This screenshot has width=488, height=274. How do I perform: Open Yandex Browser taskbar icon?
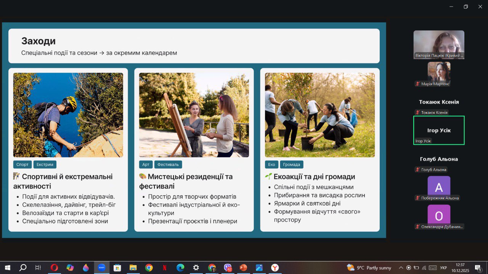pos(274,268)
